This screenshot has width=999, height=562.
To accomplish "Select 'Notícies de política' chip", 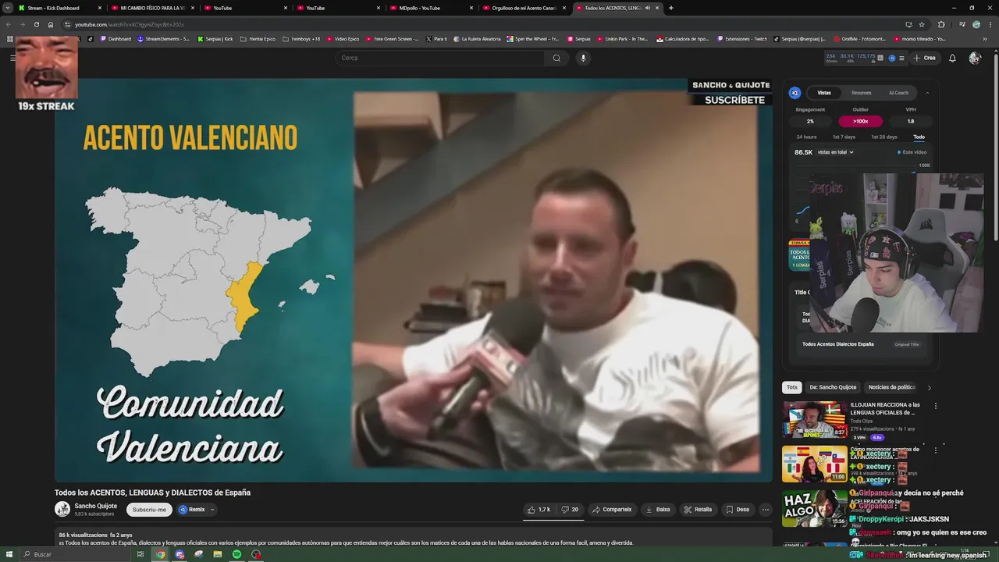I will tap(892, 387).
